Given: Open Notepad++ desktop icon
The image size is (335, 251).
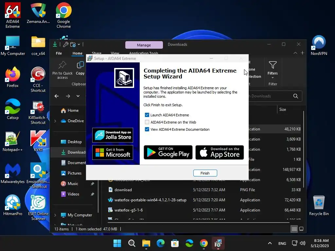Looking at the screenshot, I should click(x=13, y=141).
